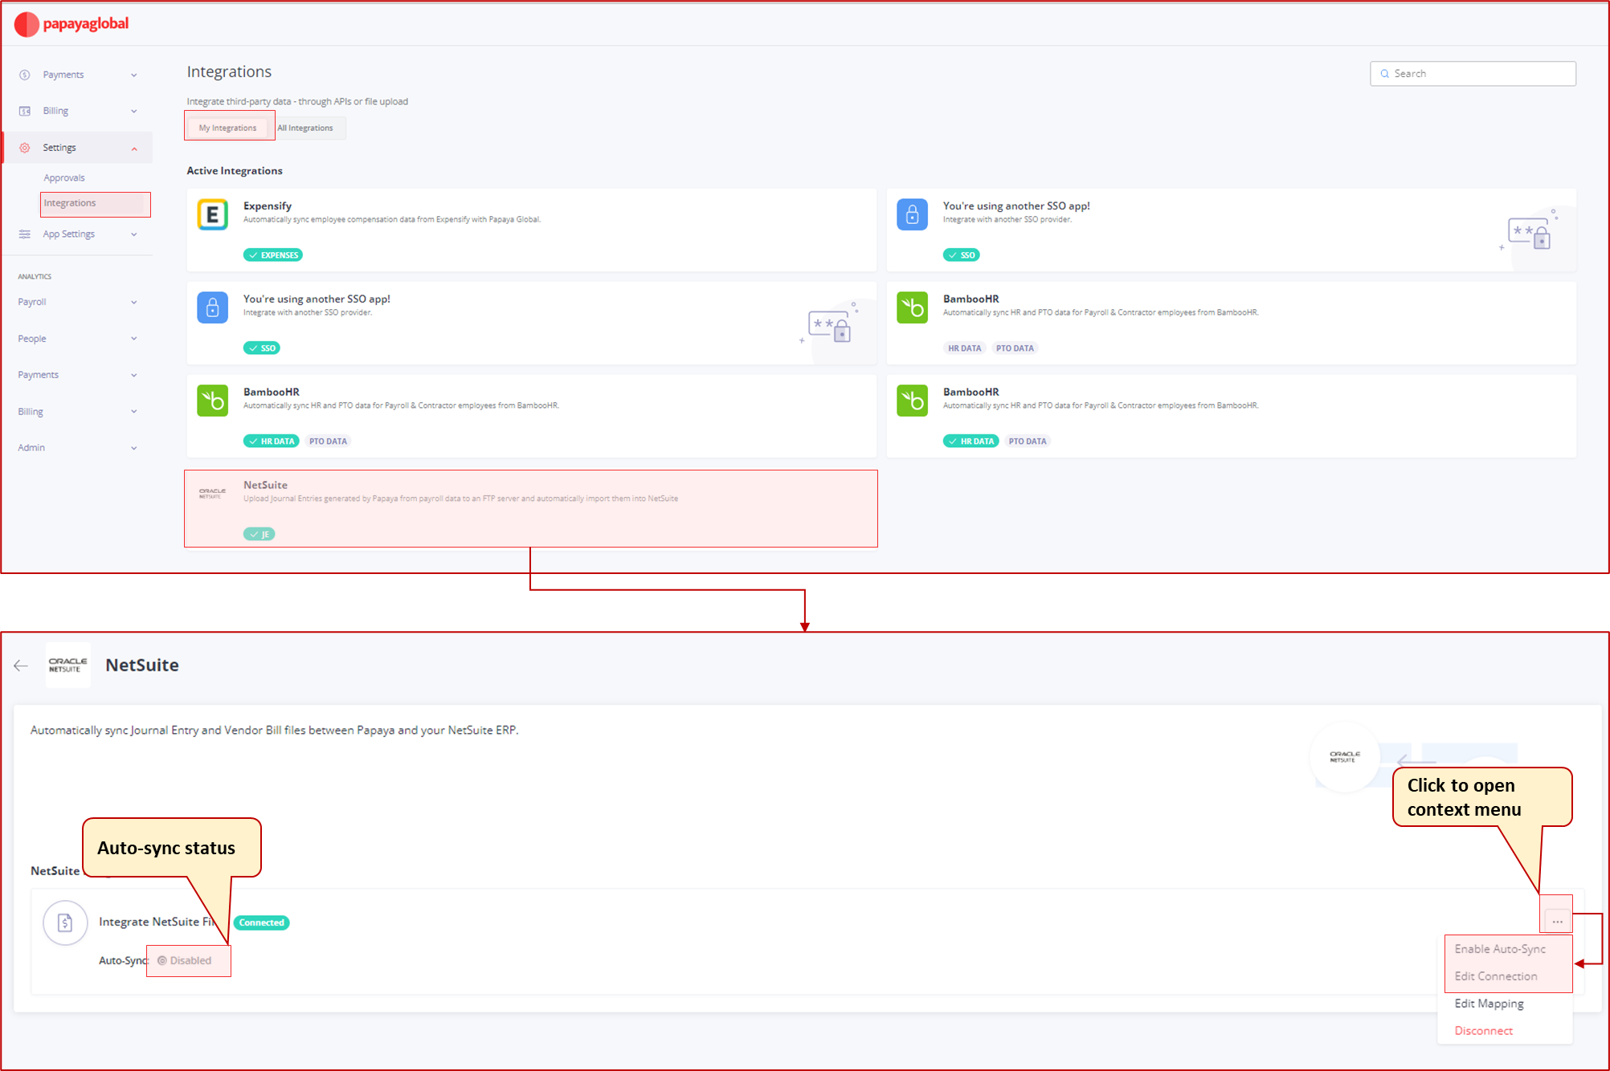
Task: Click the App Settings sliders icon
Action: tap(23, 234)
